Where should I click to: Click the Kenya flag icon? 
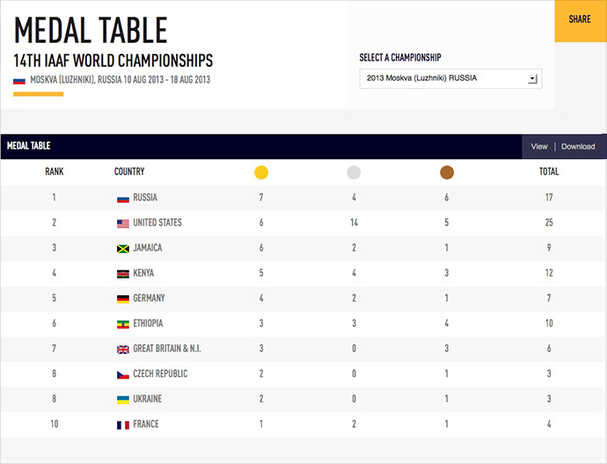pyautogui.click(x=123, y=274)
